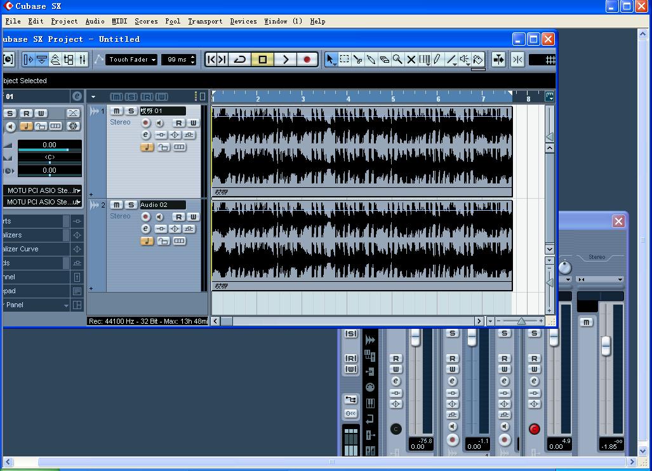Expand automation subtrack for Audio 02
This screenshot has width=652, height=471.
click(x=91, y=288)
